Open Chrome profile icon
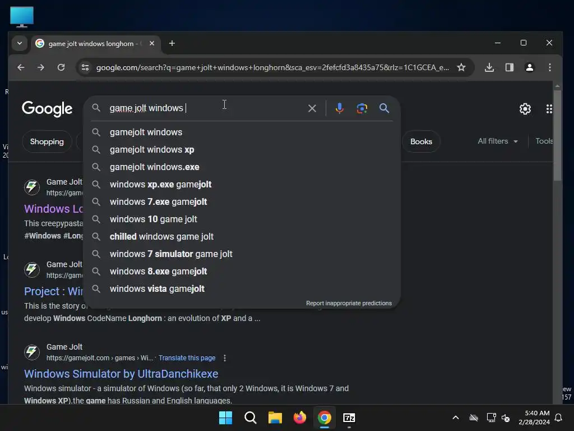This screenshot has width=574, height=431. [529, 67]
